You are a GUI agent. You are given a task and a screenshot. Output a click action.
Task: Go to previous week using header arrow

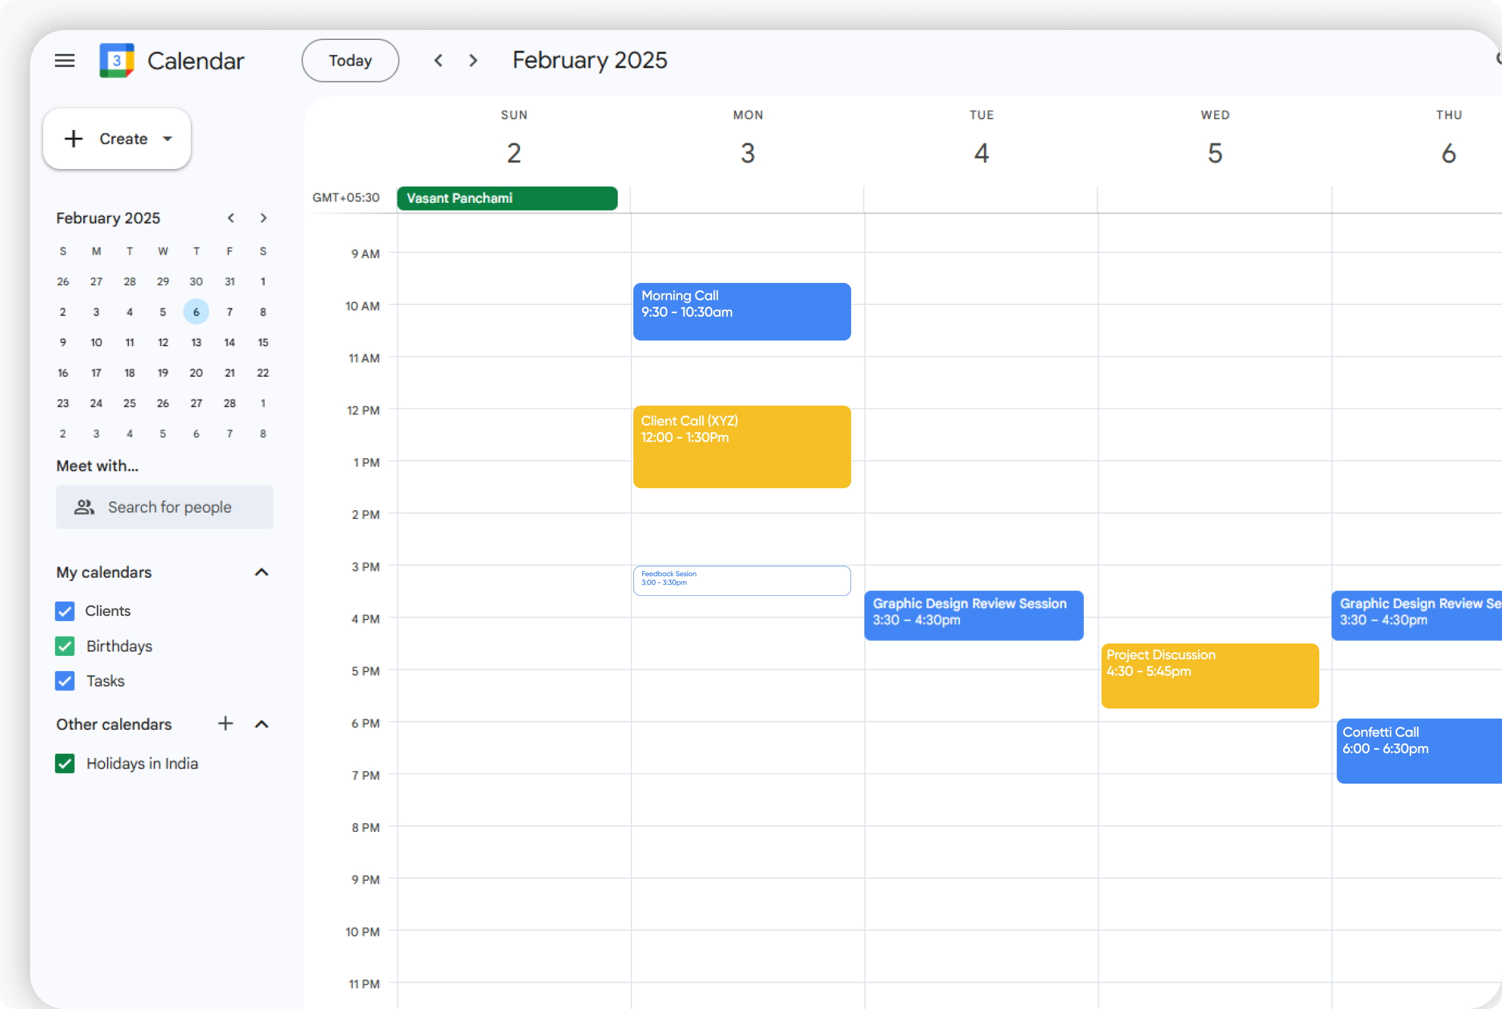pyautogui.click(x=439, y=61)
